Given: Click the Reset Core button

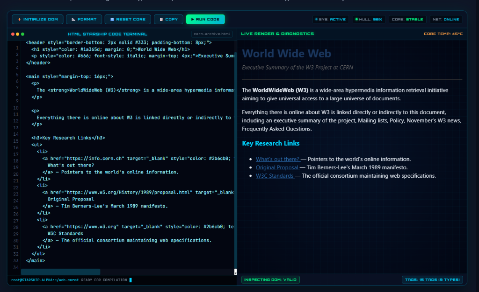Looking at the screenshot, I should pyautogui.click(x=128, y=19).
